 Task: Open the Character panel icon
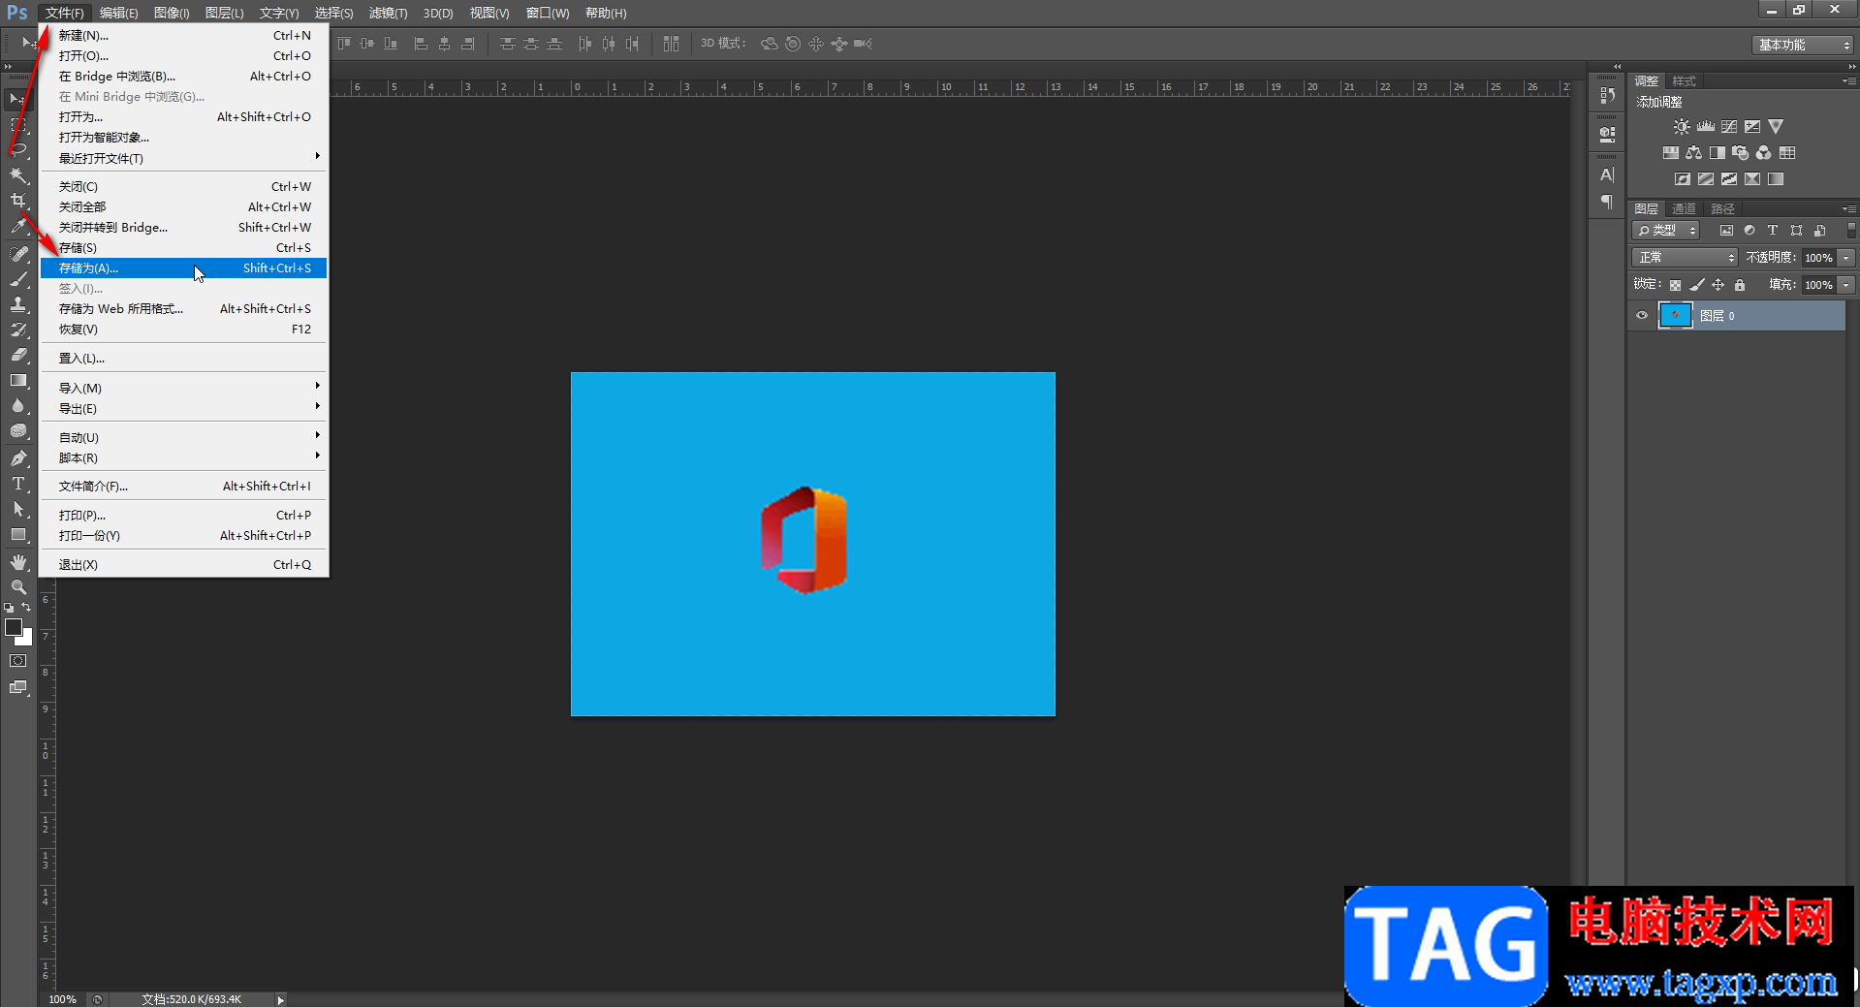(x=1607, y=175)
